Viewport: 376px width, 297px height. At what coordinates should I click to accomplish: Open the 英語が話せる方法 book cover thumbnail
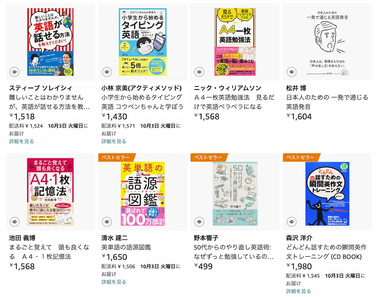[50, 42]
